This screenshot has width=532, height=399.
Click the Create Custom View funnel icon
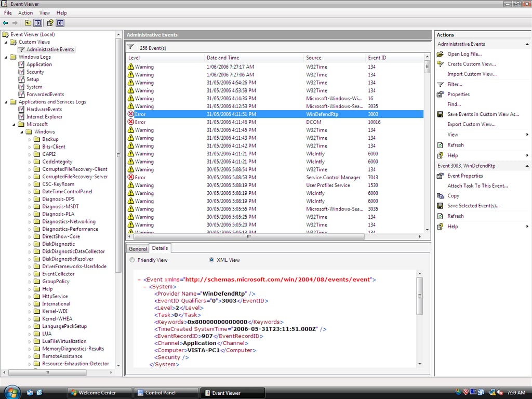click(440, 64)
